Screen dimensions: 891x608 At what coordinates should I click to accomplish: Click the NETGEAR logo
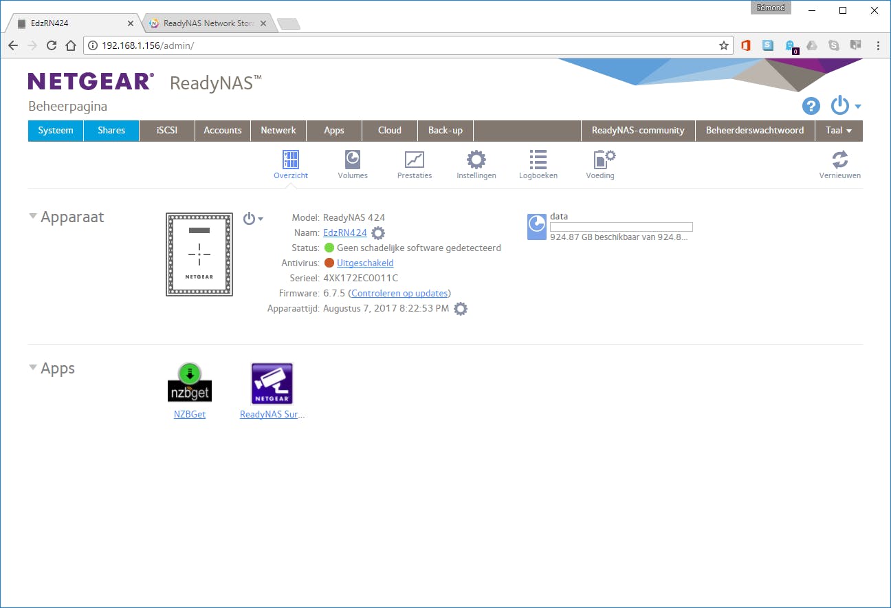(91, 81)
